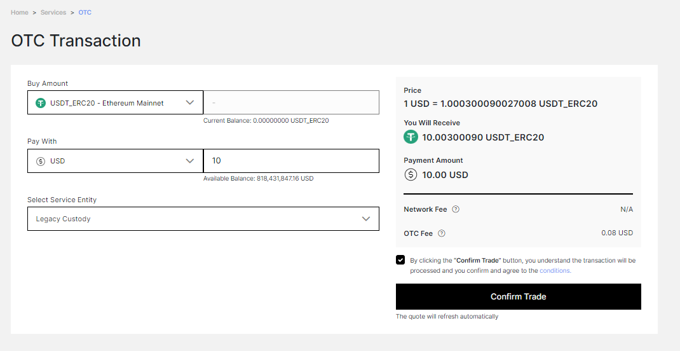Uncheck the agree to conditions checkbox
The height and width of the screenshot is (351, 680).
[x=400, y=260]
